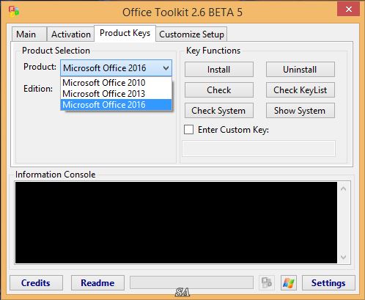The height and width of the screenshot is (300, 365).
Task: Open the Credits dialog
Action: tap(36, 283)
